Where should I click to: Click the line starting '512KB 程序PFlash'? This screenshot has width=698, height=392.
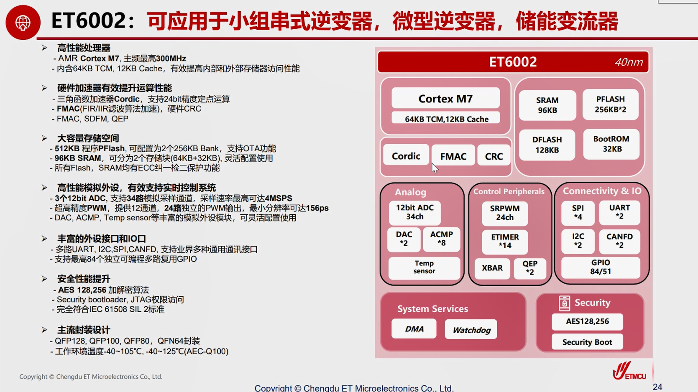click(x=163, y=149)
